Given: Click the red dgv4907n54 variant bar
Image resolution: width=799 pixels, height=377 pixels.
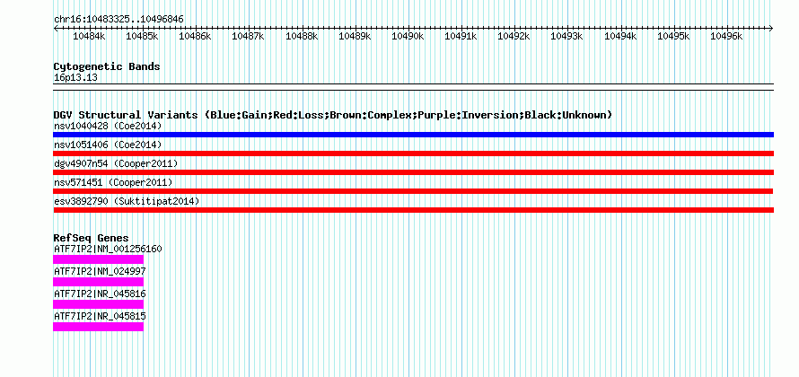Looking at the screenshot, I should (413, 172).
